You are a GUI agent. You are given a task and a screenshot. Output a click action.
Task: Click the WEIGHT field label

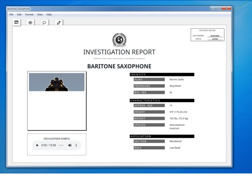[149, 119]
